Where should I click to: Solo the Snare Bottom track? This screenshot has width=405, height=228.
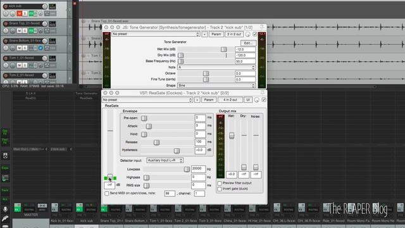click(25, 48)
